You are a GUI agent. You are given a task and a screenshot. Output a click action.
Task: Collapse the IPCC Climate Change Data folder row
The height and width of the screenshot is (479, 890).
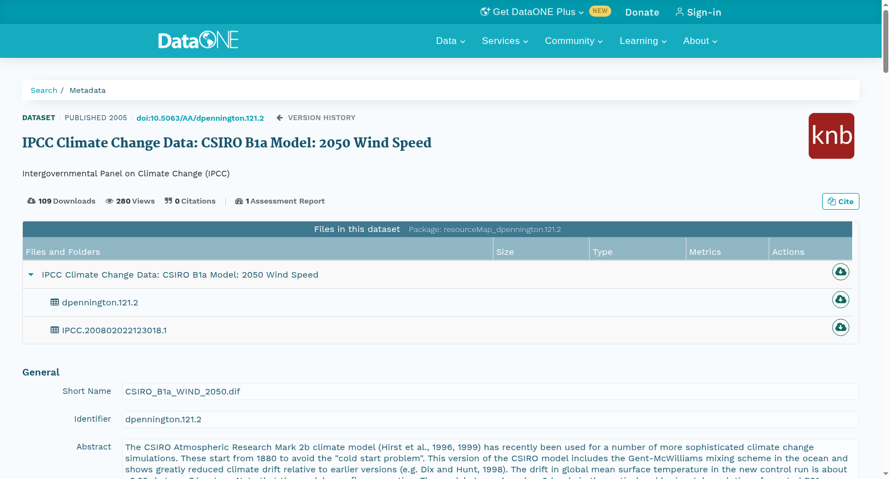coord(31,274)
